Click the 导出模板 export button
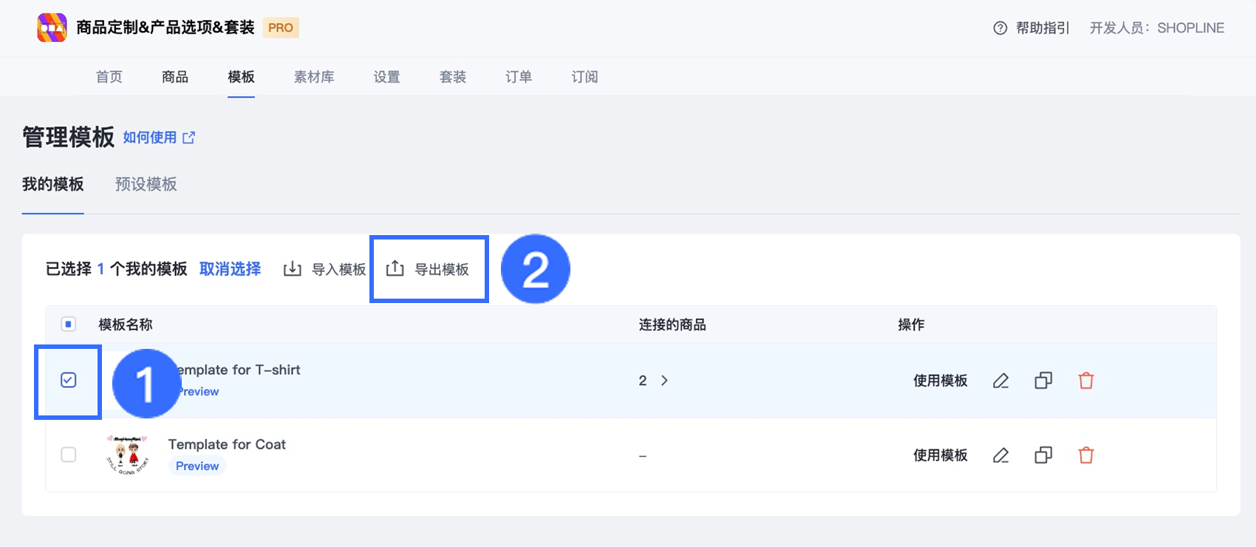This screenshot has width=1256, height=547. pyautogui.click(x=429, y=269)
